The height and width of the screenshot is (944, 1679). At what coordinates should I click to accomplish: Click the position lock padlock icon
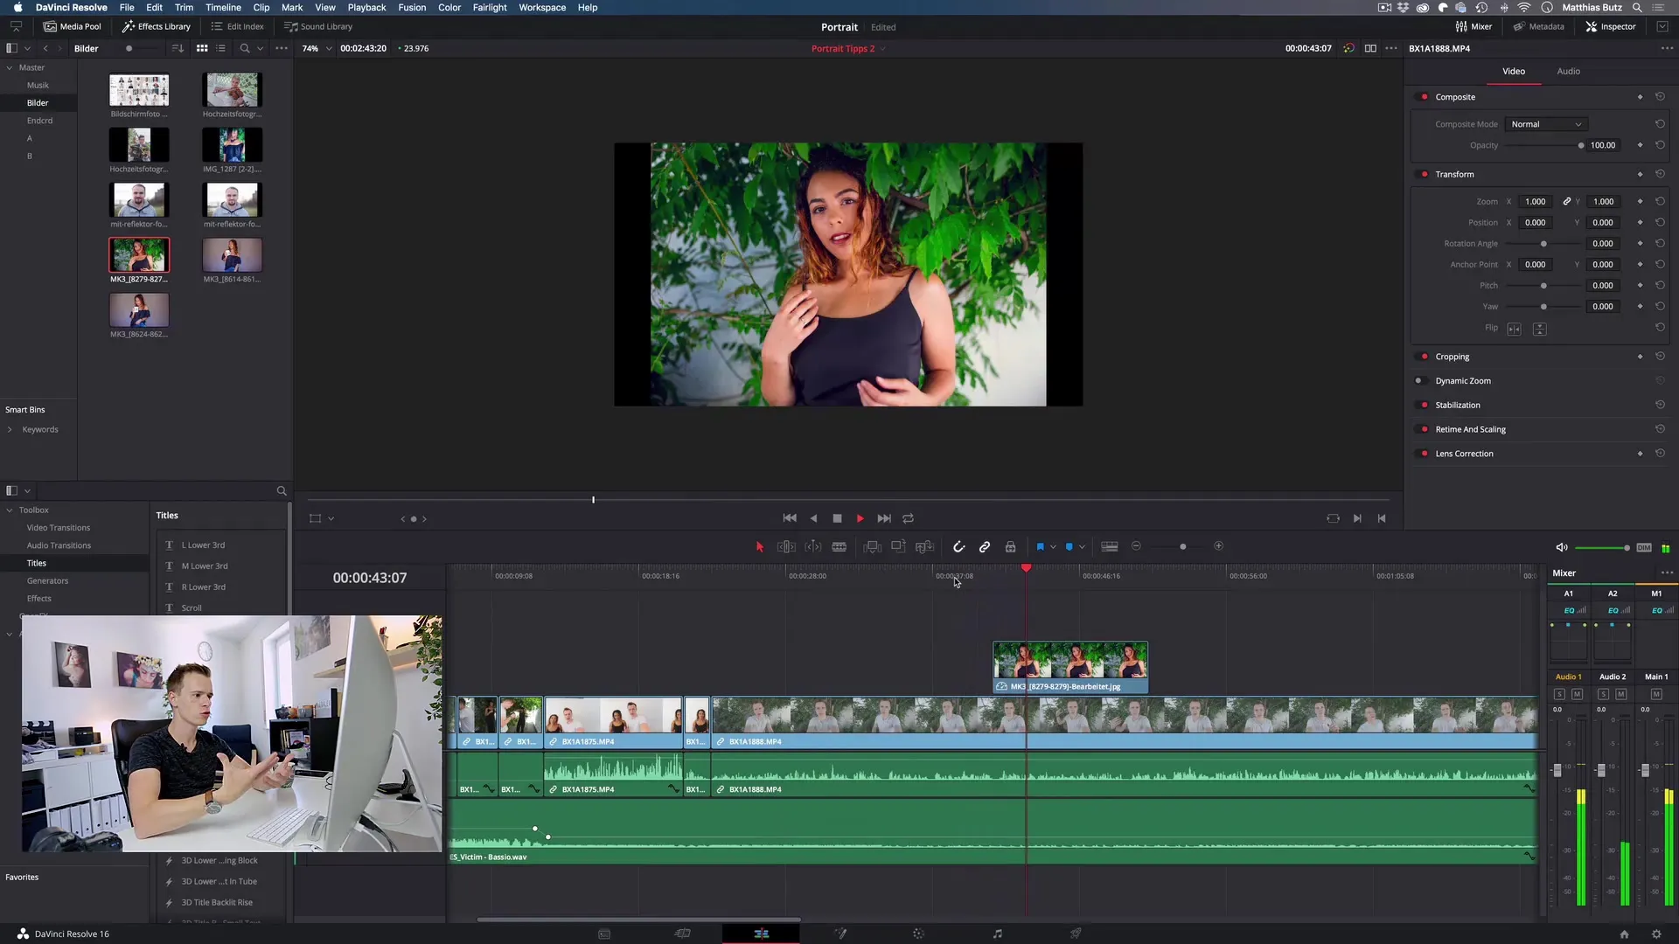(1010, 546)
